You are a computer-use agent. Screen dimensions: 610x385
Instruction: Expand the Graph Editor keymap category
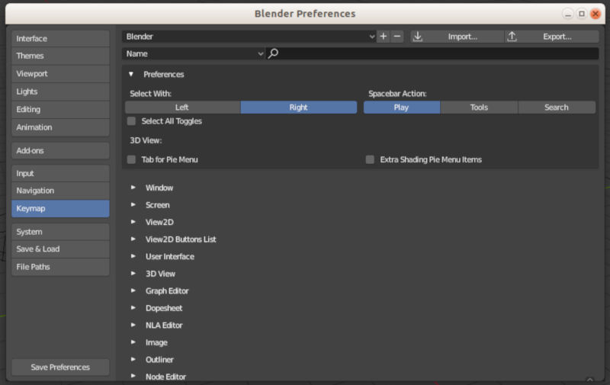click(x=133, y=290)
